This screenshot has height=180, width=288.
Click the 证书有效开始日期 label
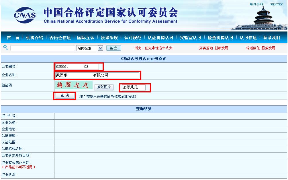click(x=16, y=155)
